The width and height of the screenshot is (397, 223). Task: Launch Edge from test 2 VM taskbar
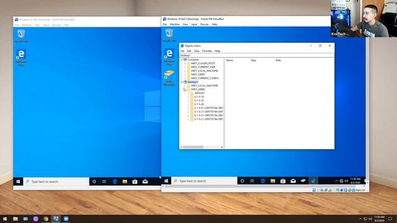click(263, 181)
